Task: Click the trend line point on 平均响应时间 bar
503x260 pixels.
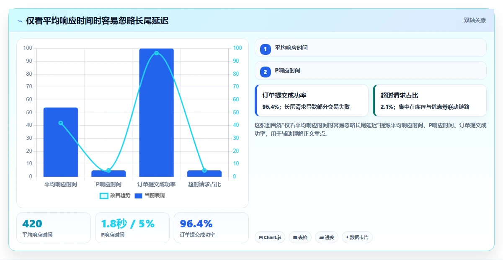Action: (61, 123)
